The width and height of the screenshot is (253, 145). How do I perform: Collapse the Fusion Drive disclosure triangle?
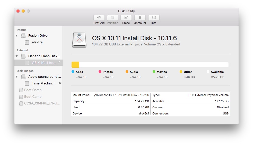pos(17,36)
